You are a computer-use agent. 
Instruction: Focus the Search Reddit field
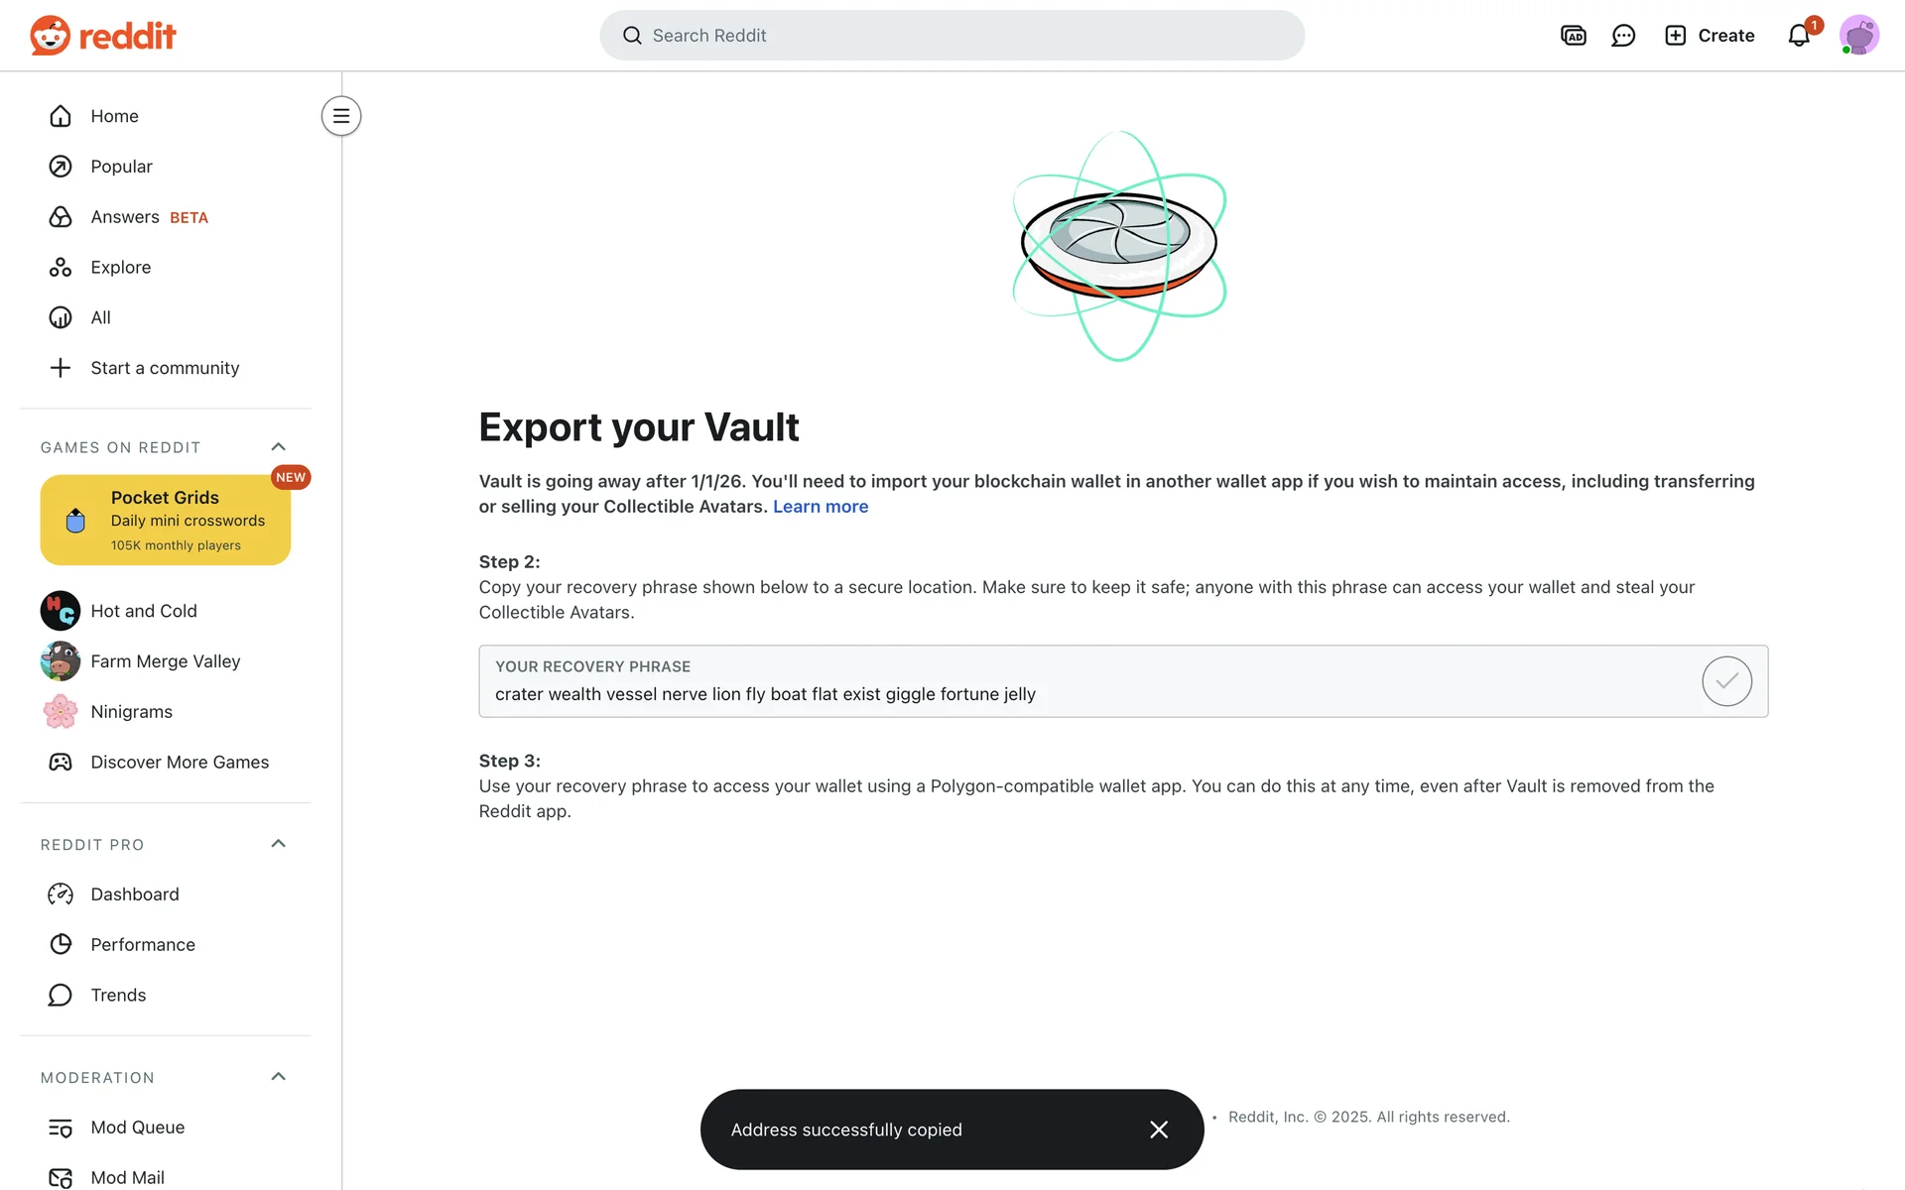click(952, 36)
